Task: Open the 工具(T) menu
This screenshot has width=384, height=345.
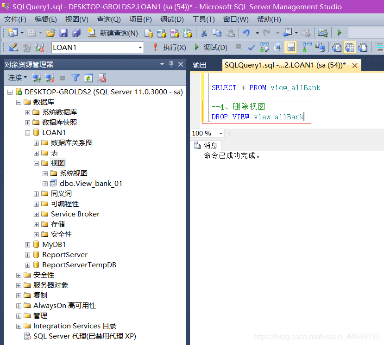Action: (203, 19)
